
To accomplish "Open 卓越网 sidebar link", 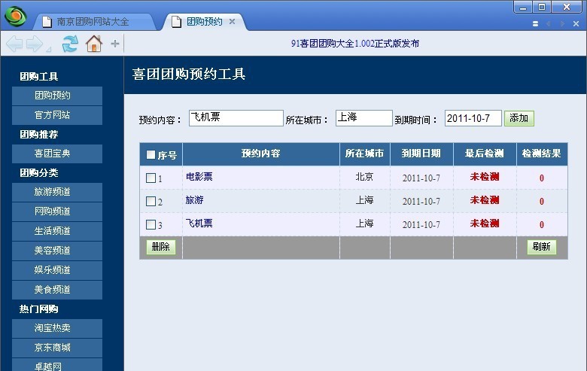I will pos(57,365).
